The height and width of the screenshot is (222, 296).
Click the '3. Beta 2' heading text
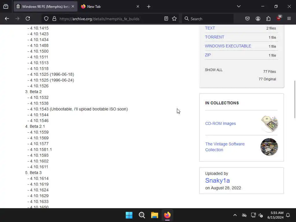click(34, 92)
